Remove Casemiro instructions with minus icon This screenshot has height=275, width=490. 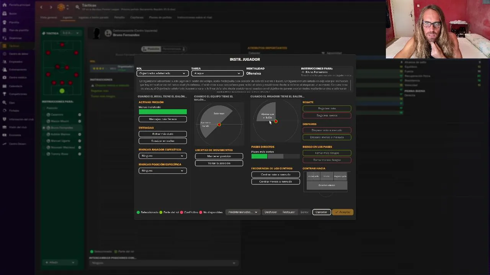coord(80,115)
